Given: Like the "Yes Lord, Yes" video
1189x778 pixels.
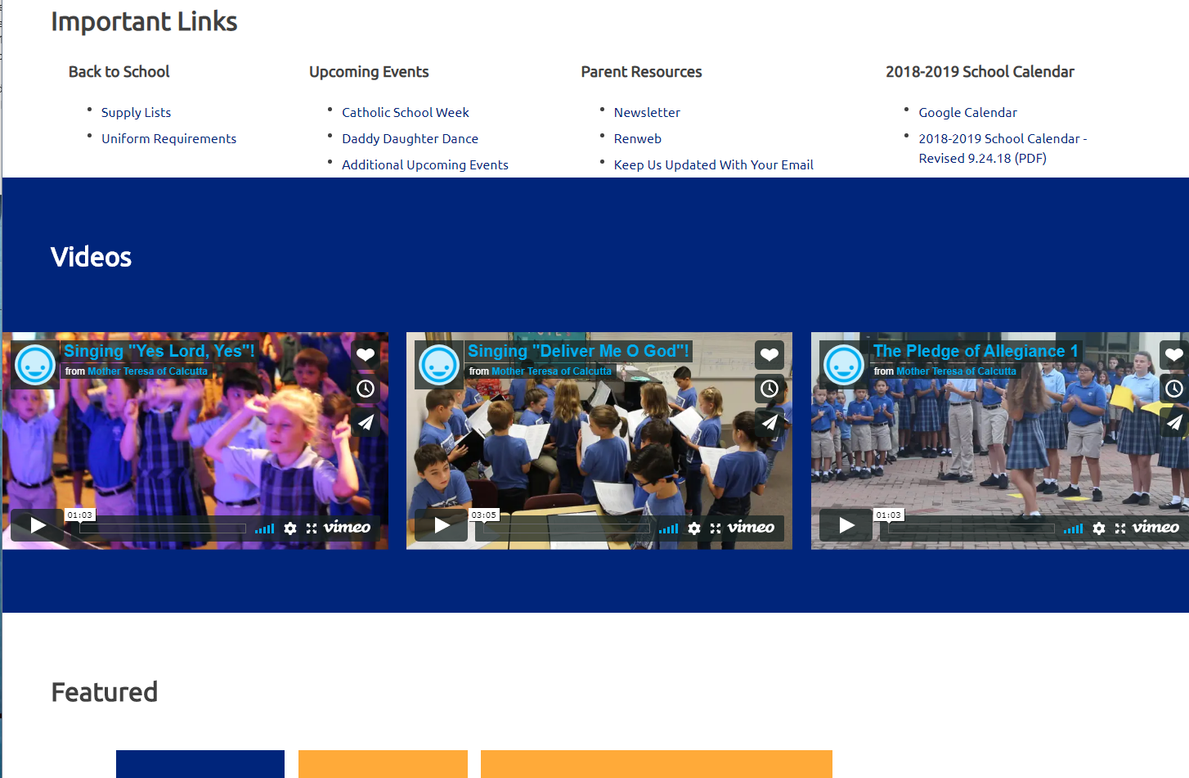Looking at the screenshot, I should [x=366, y=355].
